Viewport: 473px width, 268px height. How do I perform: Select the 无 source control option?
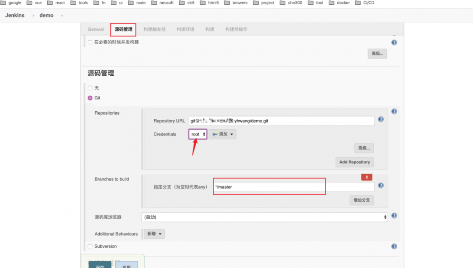(x=90, y=88)
